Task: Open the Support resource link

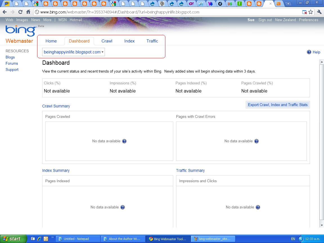Action: click(12, 70)
